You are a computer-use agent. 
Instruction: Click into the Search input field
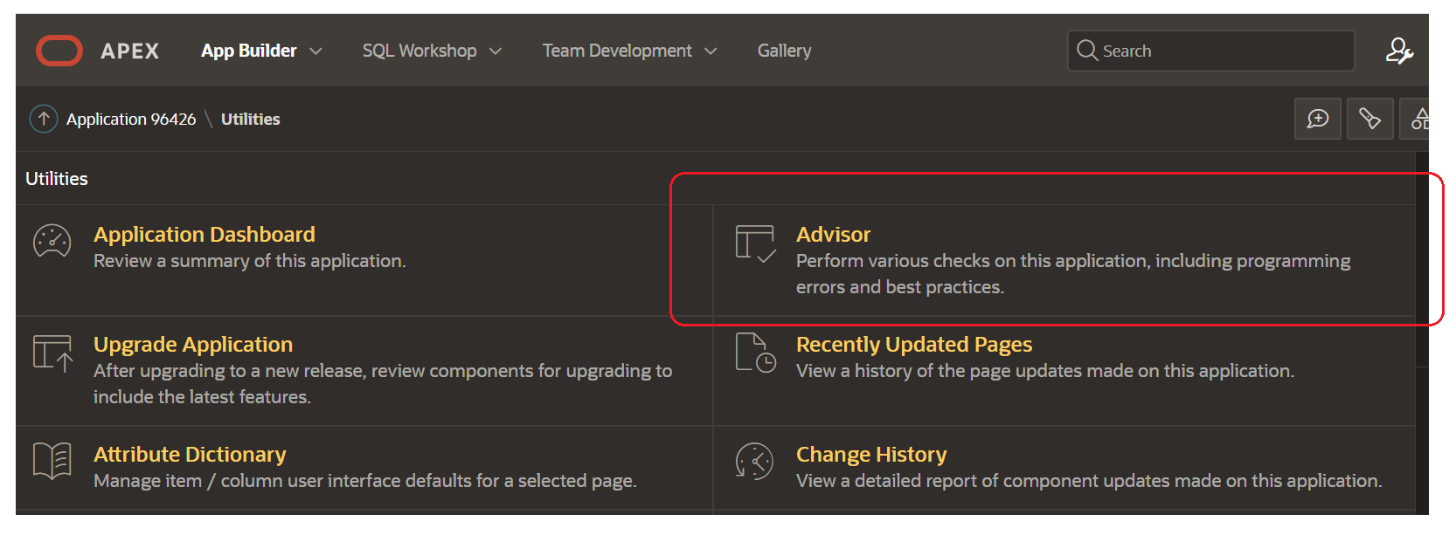pos(1211,51)
